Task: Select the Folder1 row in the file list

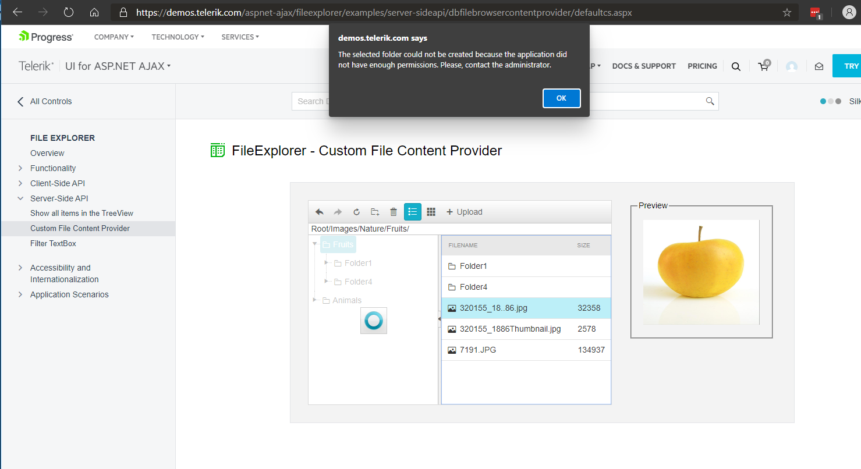Action: 526,266
